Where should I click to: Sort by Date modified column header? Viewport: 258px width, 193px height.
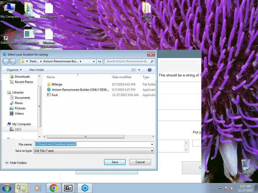pyautogui.click(x=126, y=77)
